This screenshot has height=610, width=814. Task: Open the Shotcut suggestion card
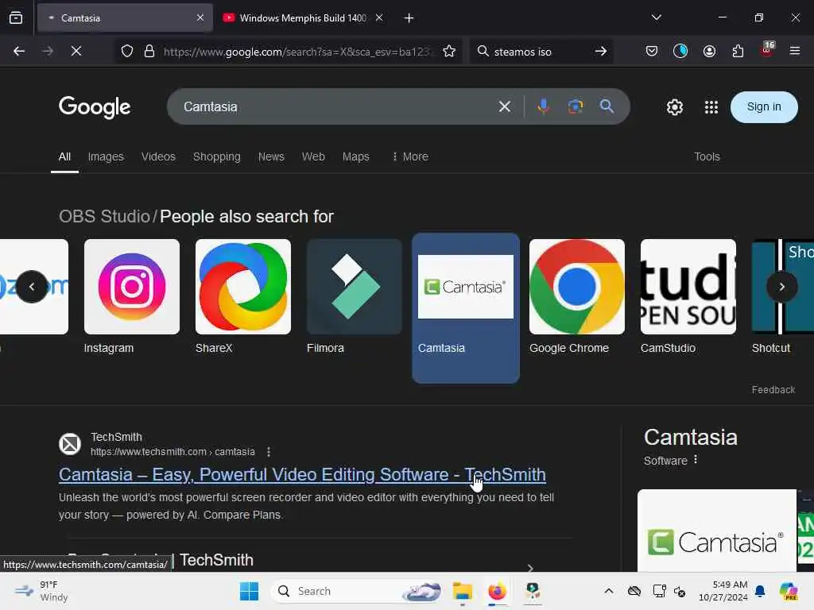pyautogui.click(x=783, y=297)
